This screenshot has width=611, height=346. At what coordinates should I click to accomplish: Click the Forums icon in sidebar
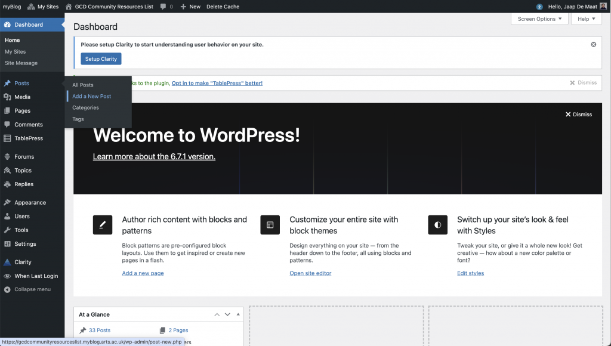[x=7, y=157]
